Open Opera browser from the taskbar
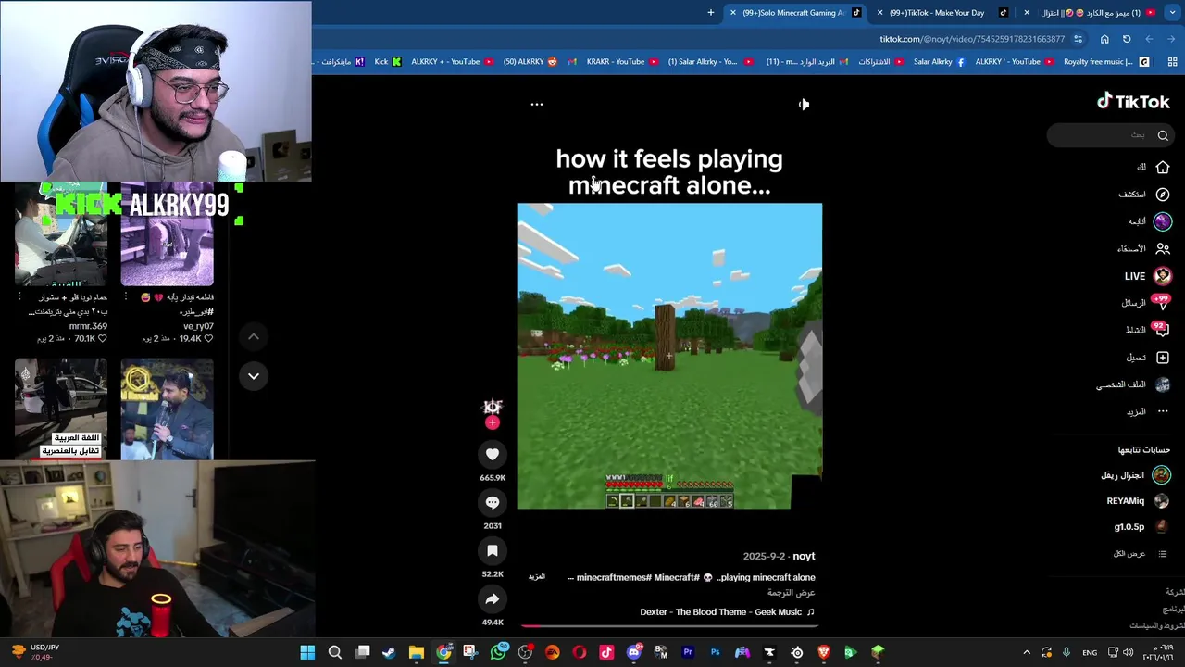1185x667 pixels. (580, 652)
